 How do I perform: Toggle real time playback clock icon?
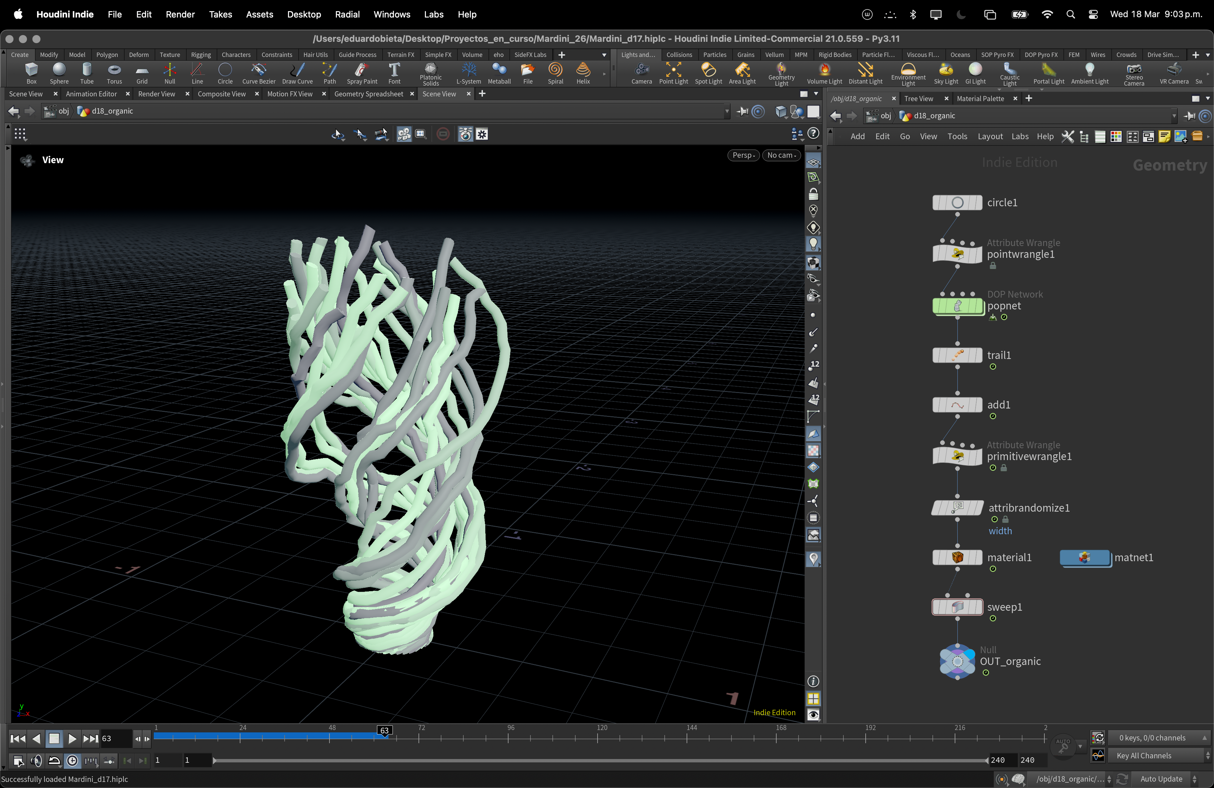[x=73, y=761]
